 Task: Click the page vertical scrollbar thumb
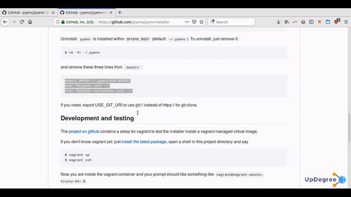pyautogui.click(x=349, y=128)
